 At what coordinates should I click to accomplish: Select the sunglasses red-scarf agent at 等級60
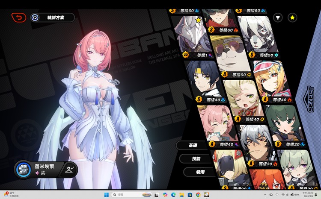[x=221, y=20]
